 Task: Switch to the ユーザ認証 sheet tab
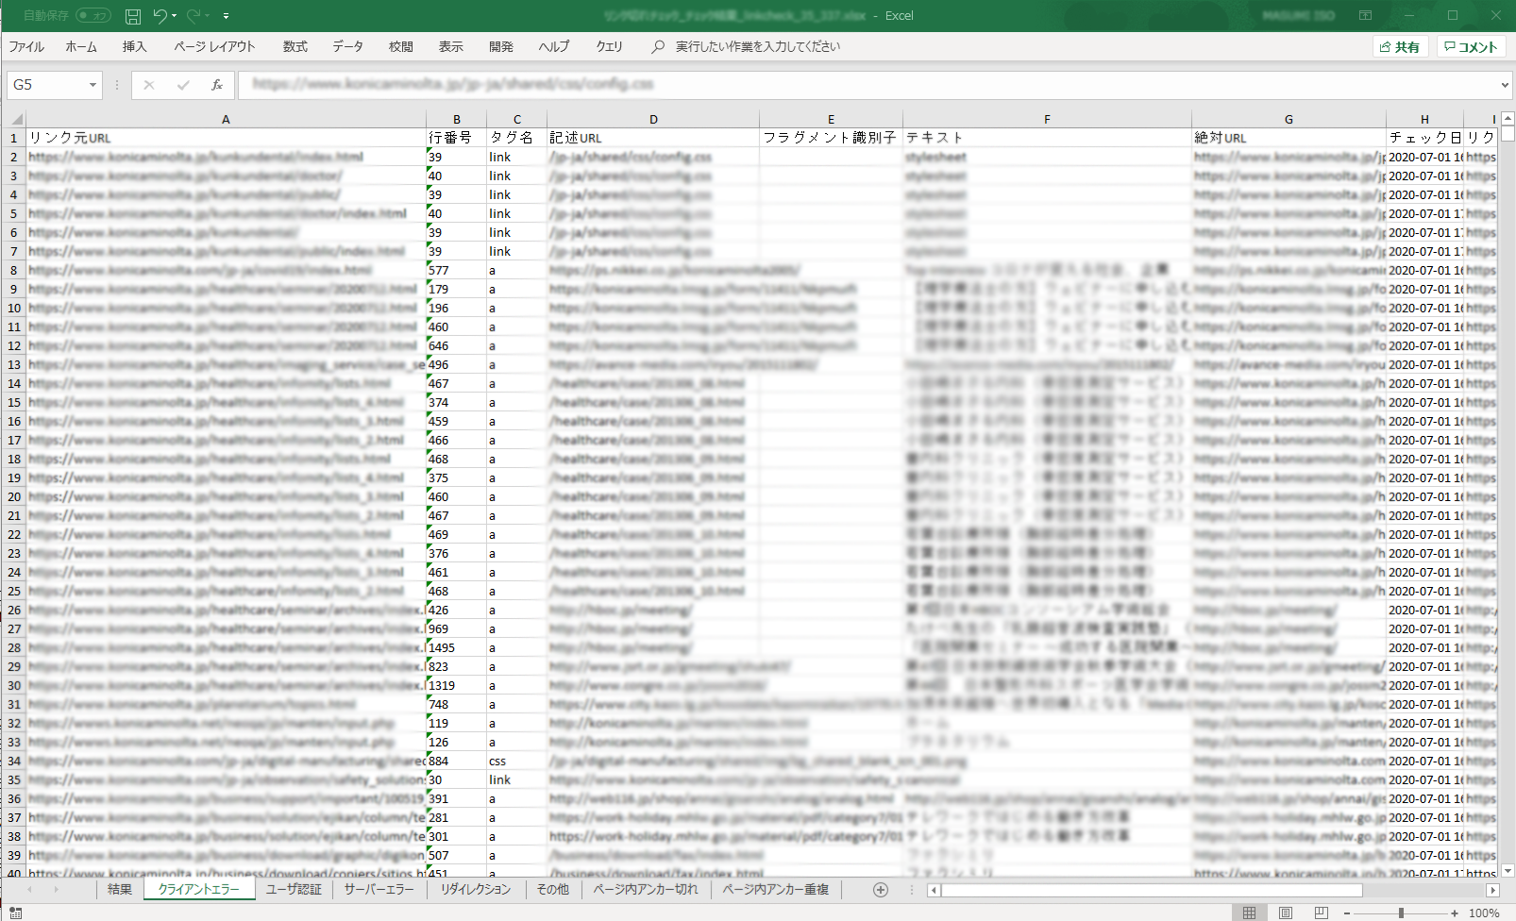[294, 890]
